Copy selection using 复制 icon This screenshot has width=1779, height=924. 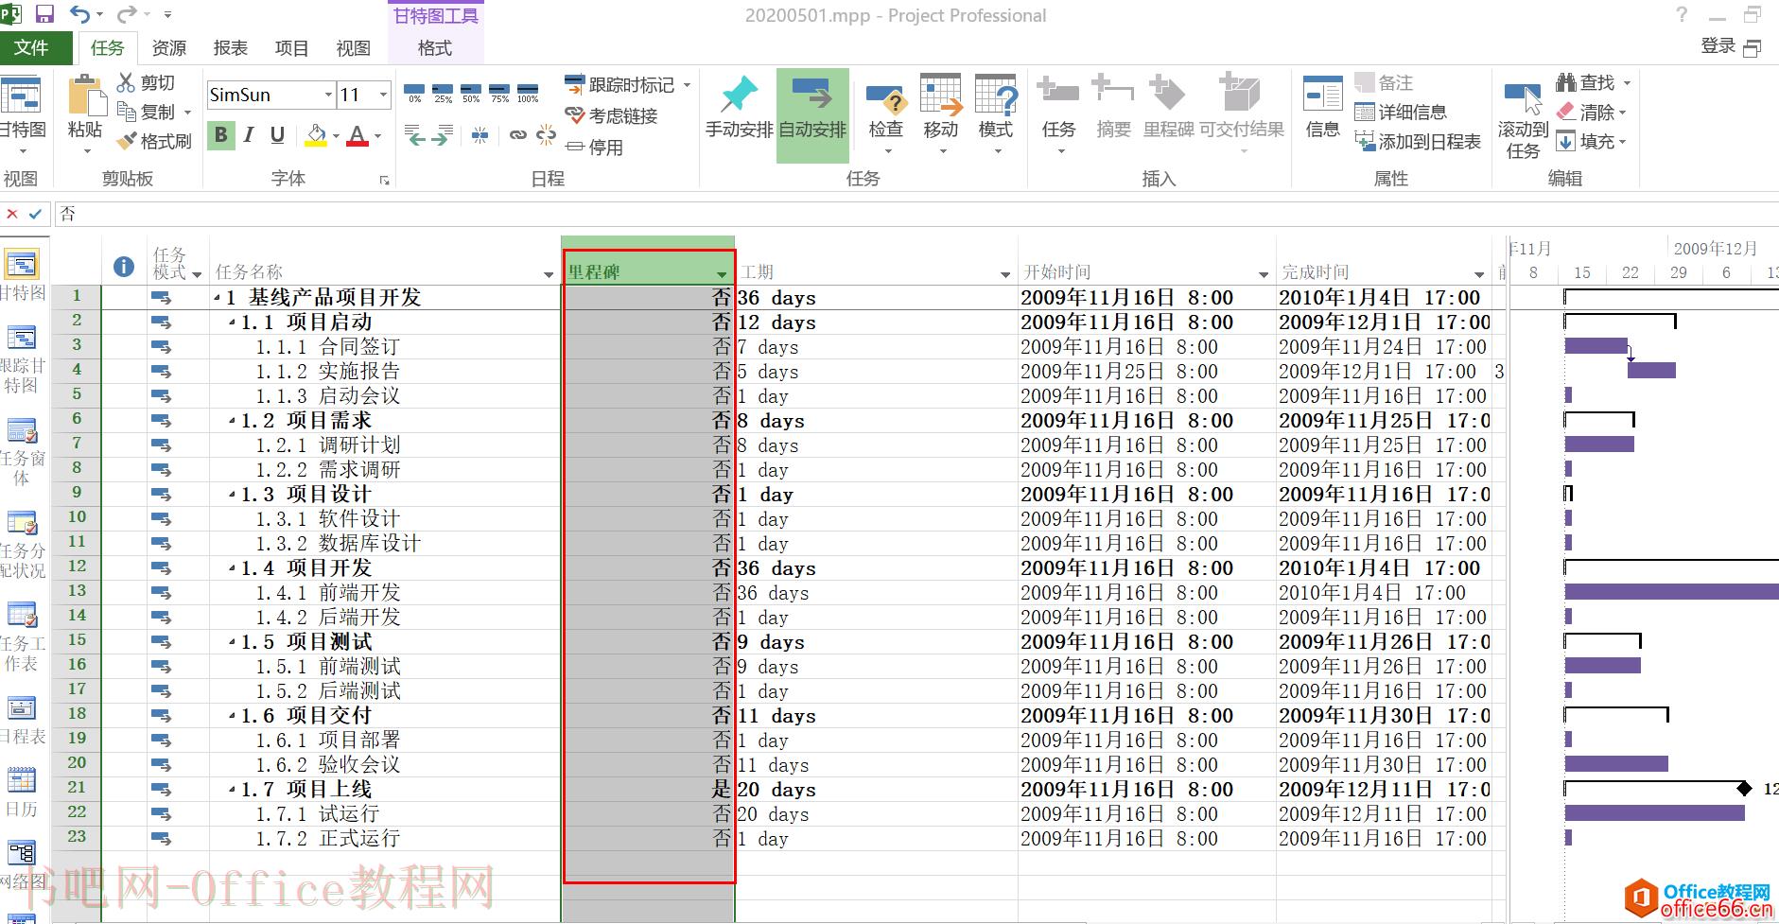[147, 113]
